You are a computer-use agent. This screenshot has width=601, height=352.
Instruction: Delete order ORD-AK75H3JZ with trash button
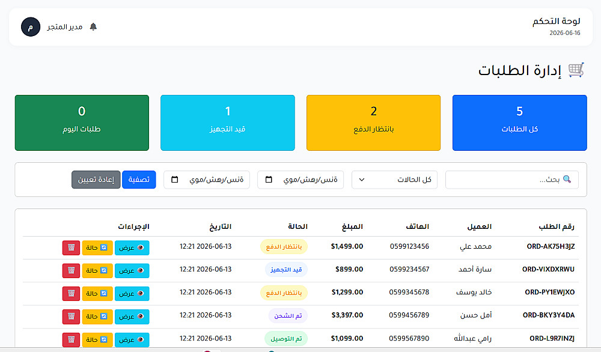[x=72, y=248]
